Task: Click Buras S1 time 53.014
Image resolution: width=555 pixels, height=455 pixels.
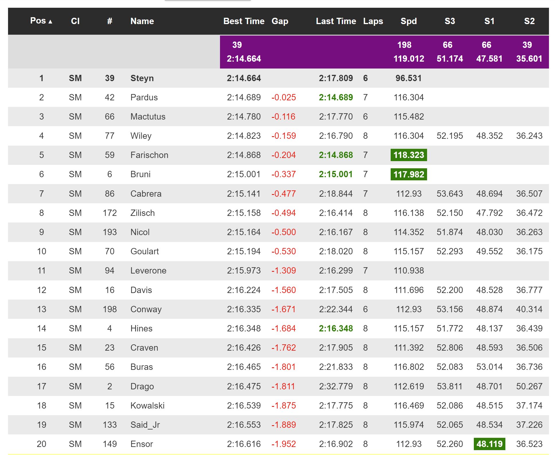Action: click(489, 367)
